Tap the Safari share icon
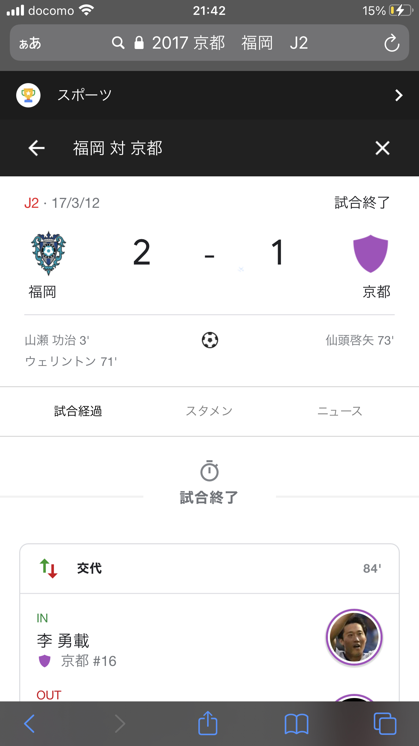Screen dimensions: 419x746 coord(207,723)
